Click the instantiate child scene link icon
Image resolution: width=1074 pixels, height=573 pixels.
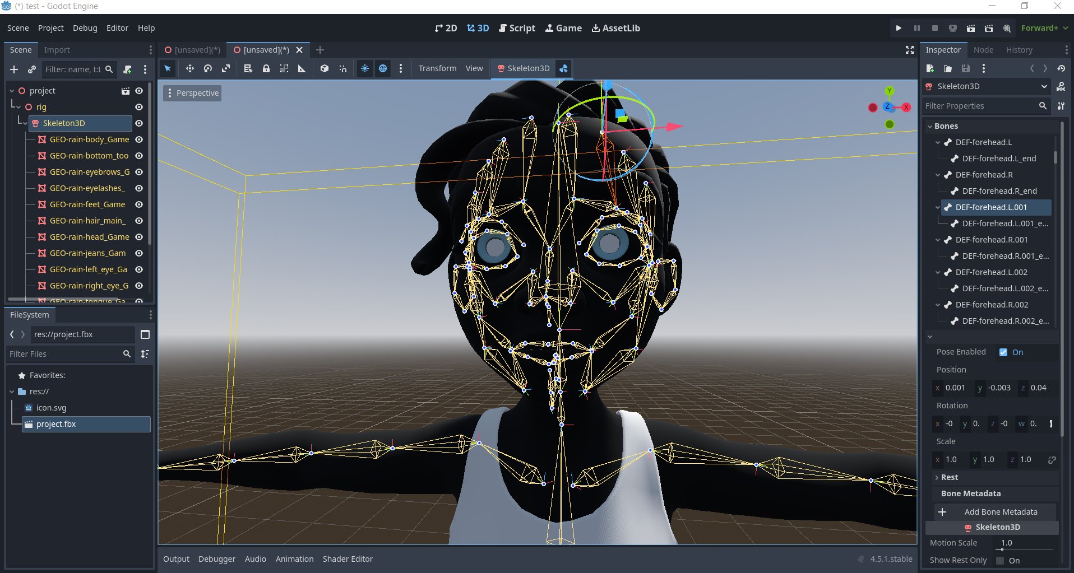pyautogui.click(x=32, y=69)
